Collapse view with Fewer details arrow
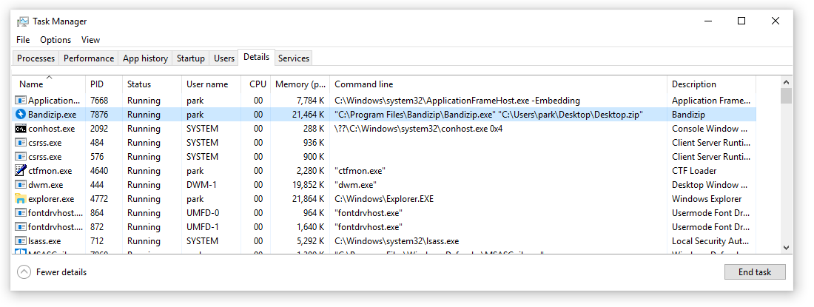This screenshot has height=307, width=814. pos(24,272)
